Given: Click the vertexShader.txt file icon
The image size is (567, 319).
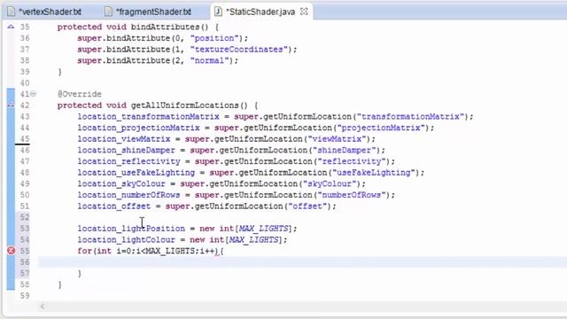Looking at the screenshot, I should 11,12.
